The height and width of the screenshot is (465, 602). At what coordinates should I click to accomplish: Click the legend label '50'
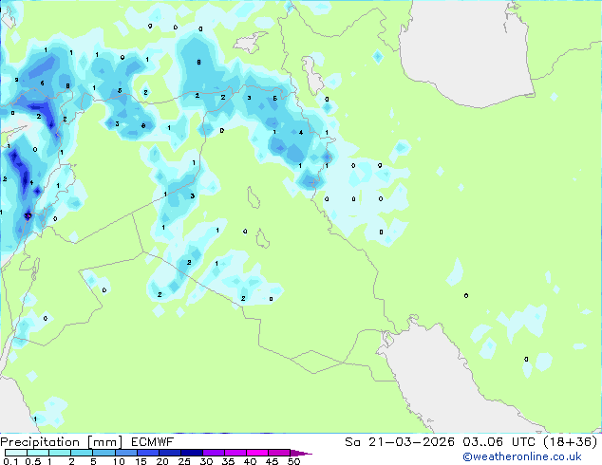[293, 461]
